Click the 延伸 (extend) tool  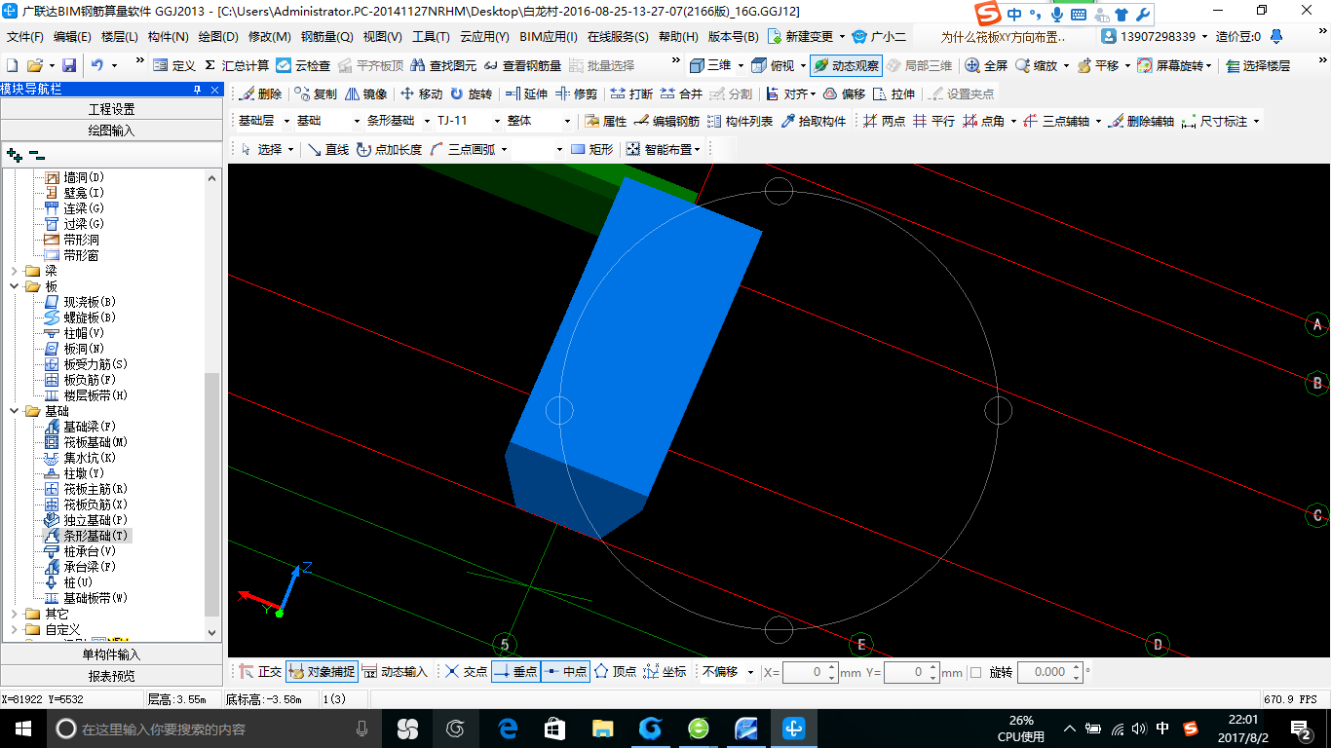(x=526, y=94)
